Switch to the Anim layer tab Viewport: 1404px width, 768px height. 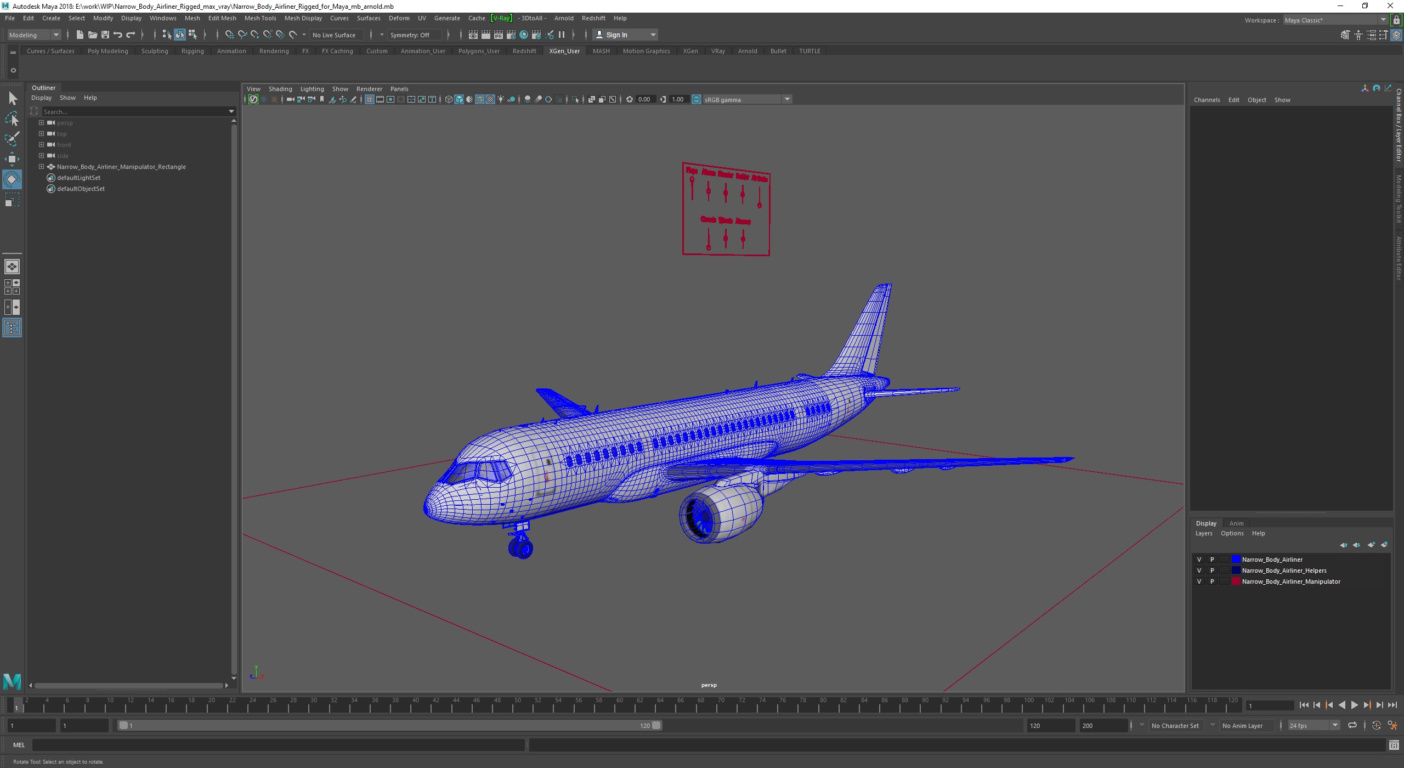1236,523
